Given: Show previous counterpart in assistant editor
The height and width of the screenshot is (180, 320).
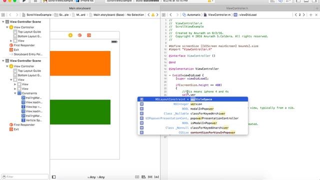Looking at the screenshot, I should coord(296,15).
